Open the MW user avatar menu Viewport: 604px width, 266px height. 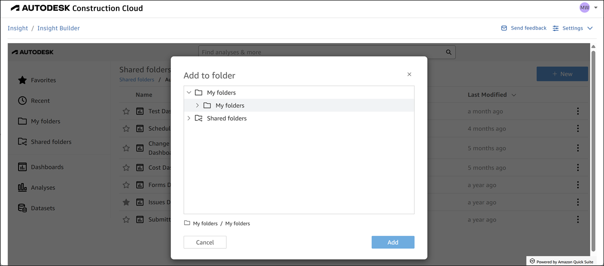[585, 7]
